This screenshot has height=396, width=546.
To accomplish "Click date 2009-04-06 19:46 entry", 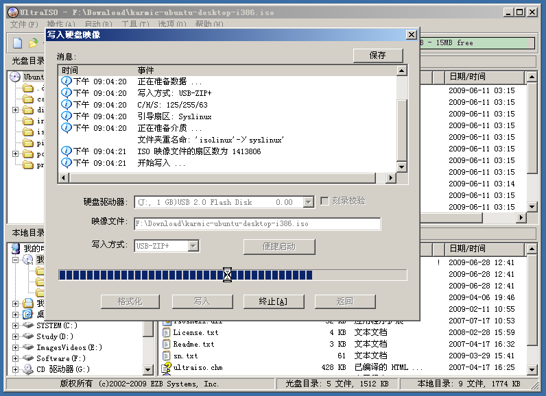I will tap(482, 297).
